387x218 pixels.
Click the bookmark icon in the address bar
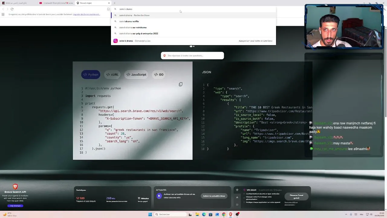[x=108, y=9]
